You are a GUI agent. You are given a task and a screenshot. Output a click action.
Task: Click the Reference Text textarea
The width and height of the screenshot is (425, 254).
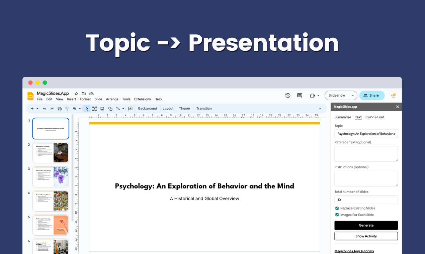(x=366, y=154)
